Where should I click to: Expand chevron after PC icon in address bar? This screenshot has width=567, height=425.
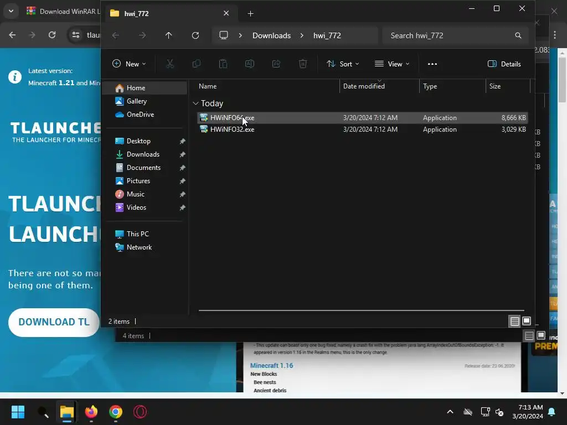tap(240, 35)
